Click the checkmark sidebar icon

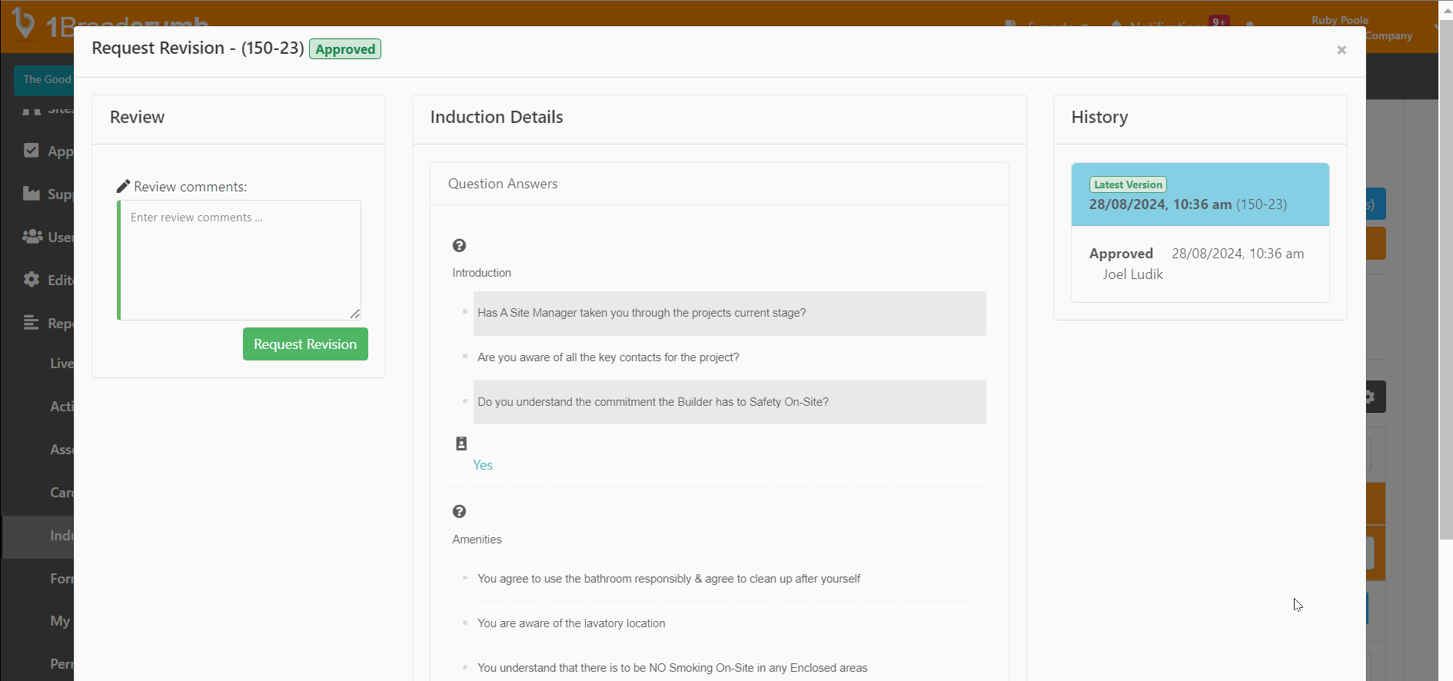click(32, 151)
